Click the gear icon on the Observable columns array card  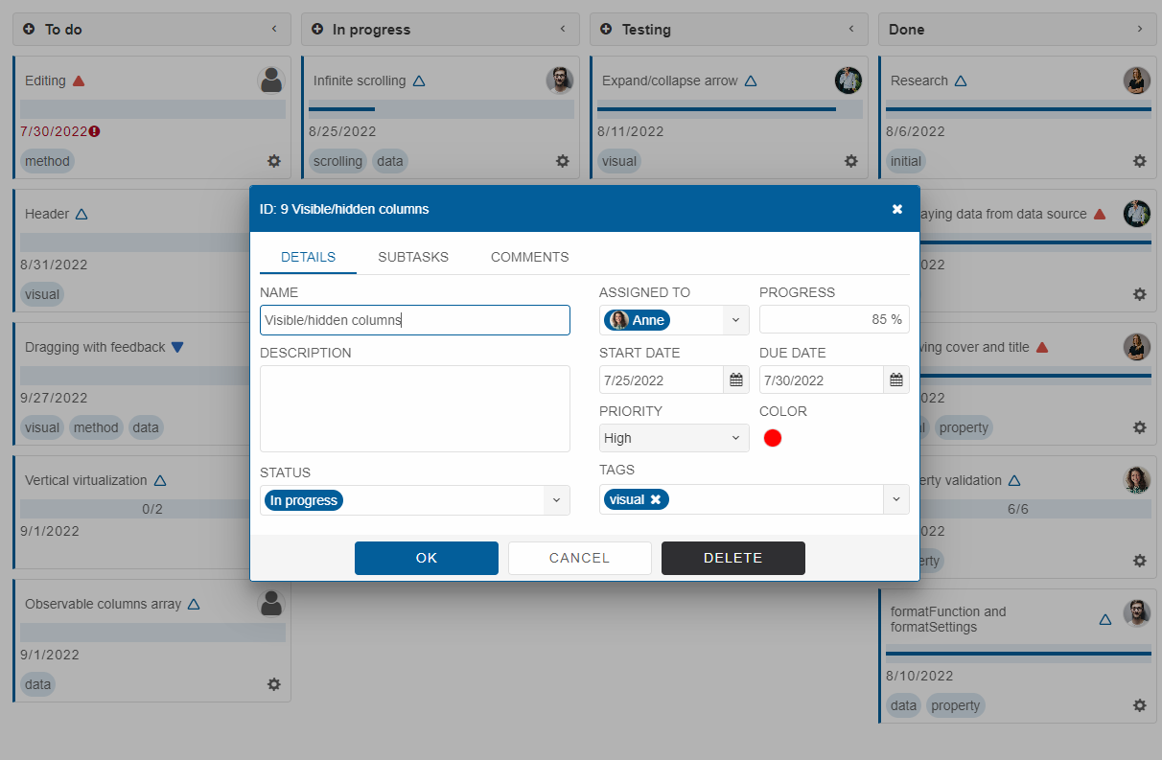click(273, 684)
